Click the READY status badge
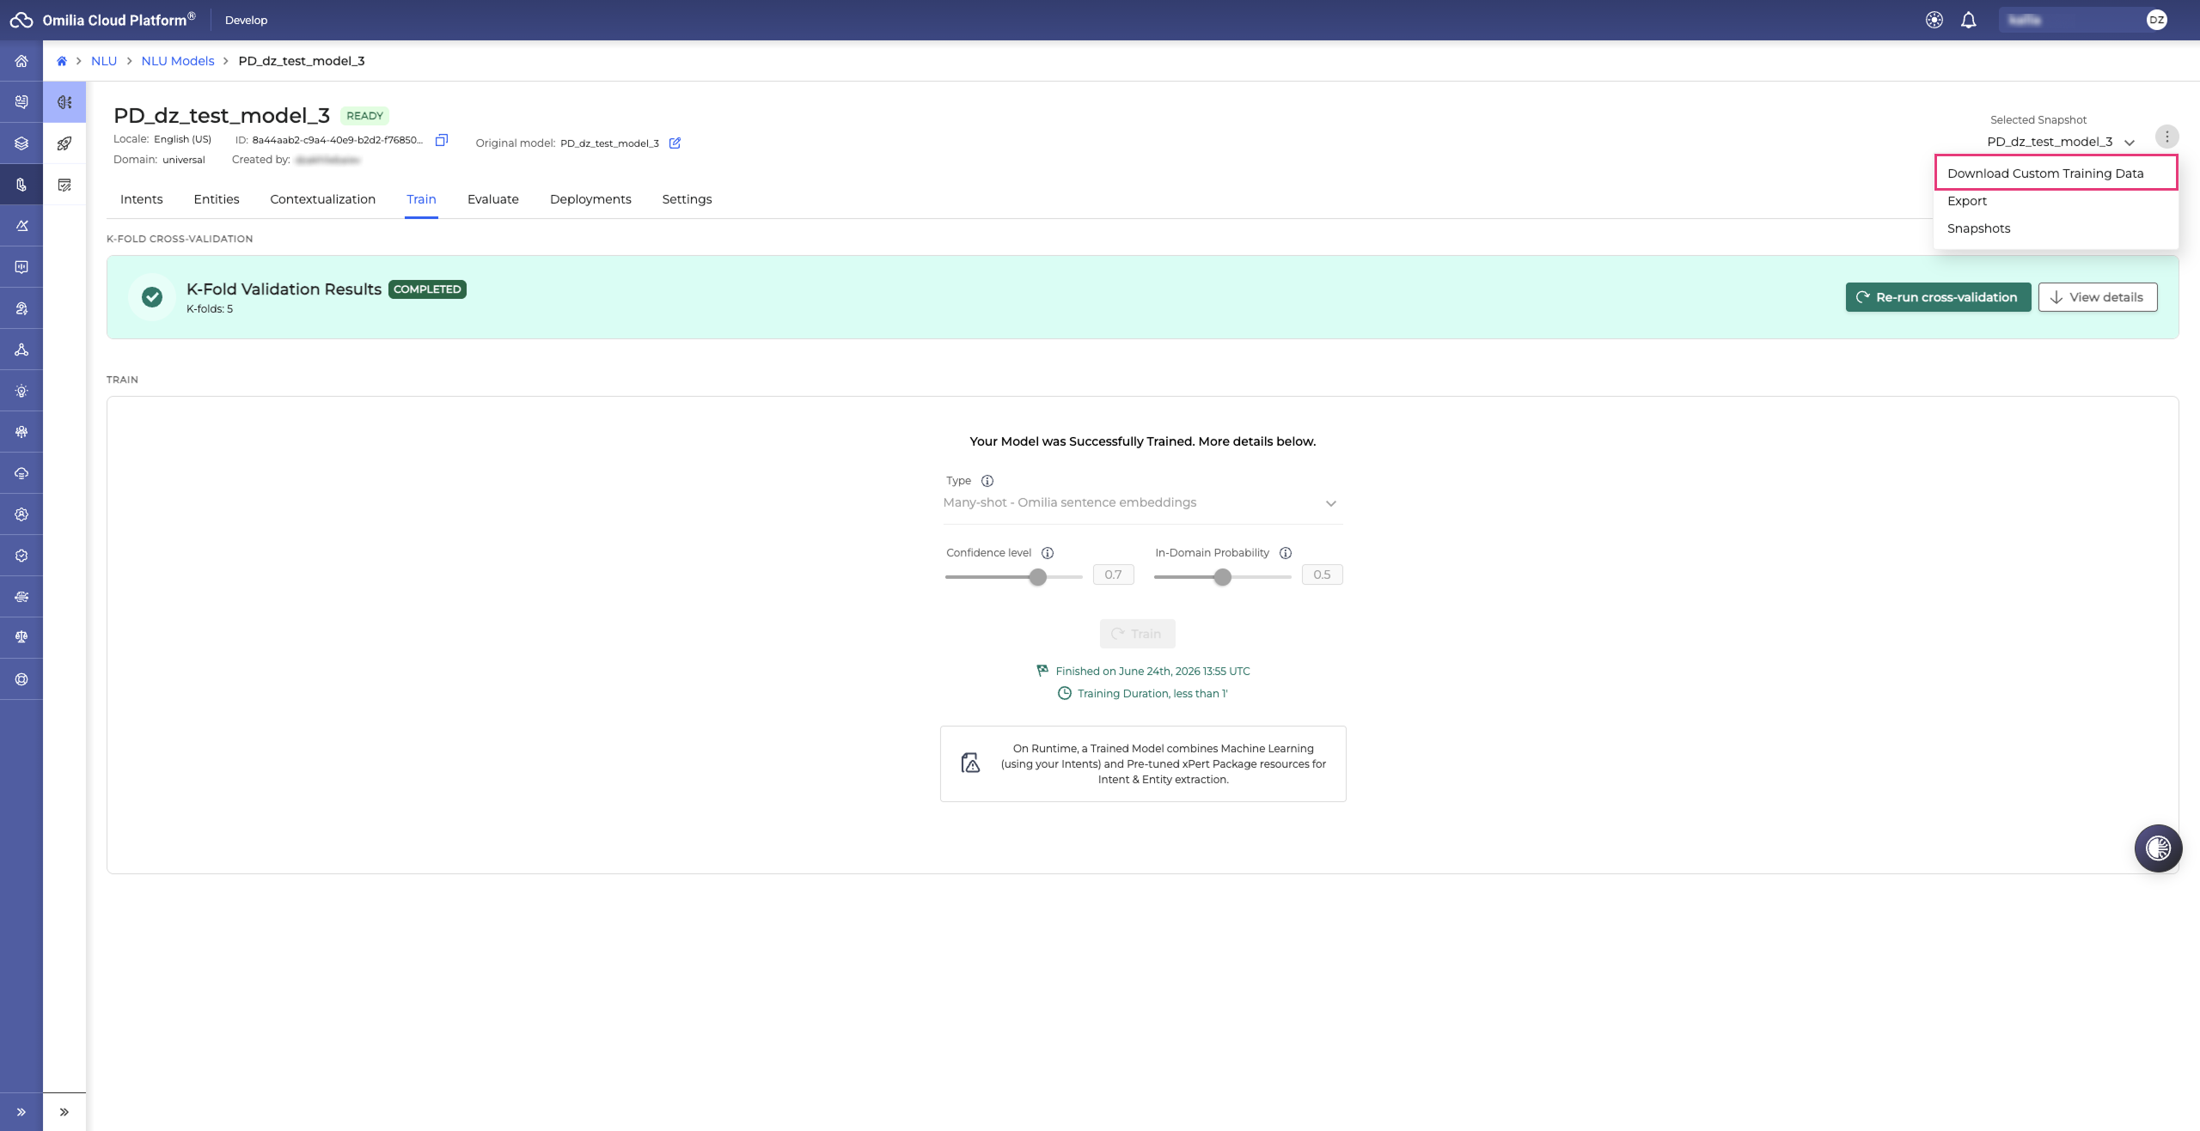2200x1131 pixels. 365,116
